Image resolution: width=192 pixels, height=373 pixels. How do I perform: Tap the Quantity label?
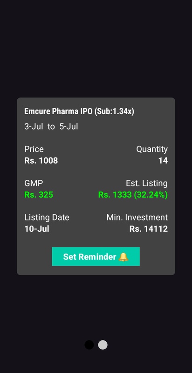[152, 149]
